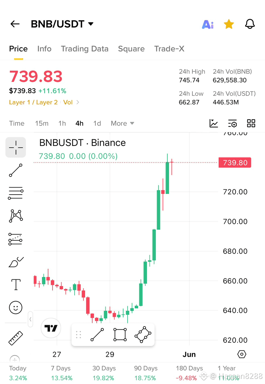Screen dimensions: 265x384
Task: Click the 24h Low value 662.87
Action: (189, 102)
